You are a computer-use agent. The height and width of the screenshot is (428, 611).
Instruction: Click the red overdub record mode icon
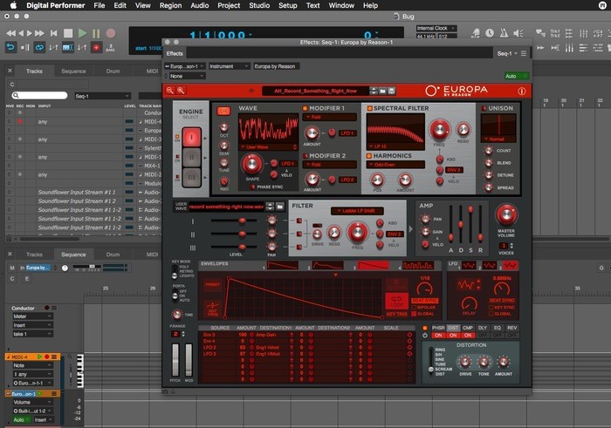point(96,47)
